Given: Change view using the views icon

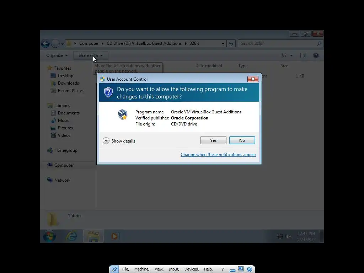Looking at the screenshot, I should (284, 55).
